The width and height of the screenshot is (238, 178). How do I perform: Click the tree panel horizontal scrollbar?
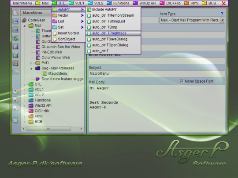tap(52, 129)
